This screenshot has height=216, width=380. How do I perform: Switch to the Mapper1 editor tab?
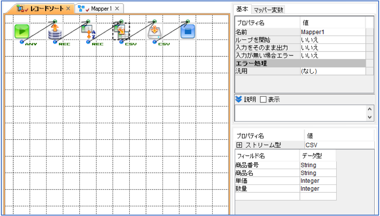click(x=101, y=9)
